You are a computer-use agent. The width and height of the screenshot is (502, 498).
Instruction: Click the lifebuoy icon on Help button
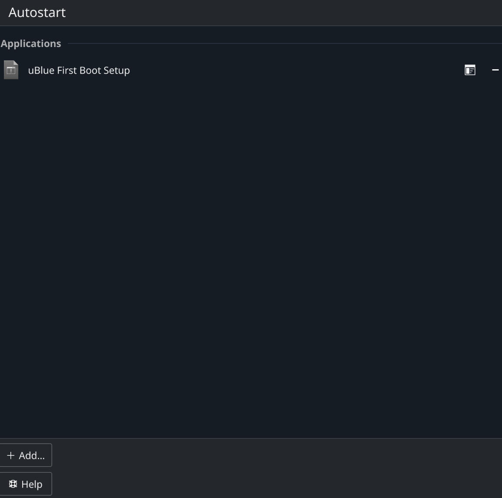[x=13, y=484]
